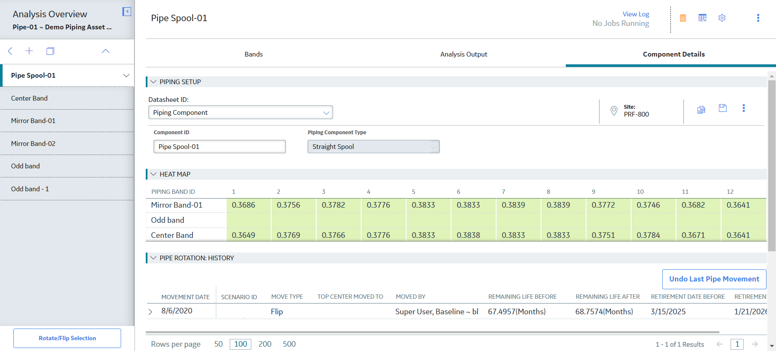Expand the 8/6/2020 movement row
Screen dimensions: 776x351
click(x=150, y=312)
